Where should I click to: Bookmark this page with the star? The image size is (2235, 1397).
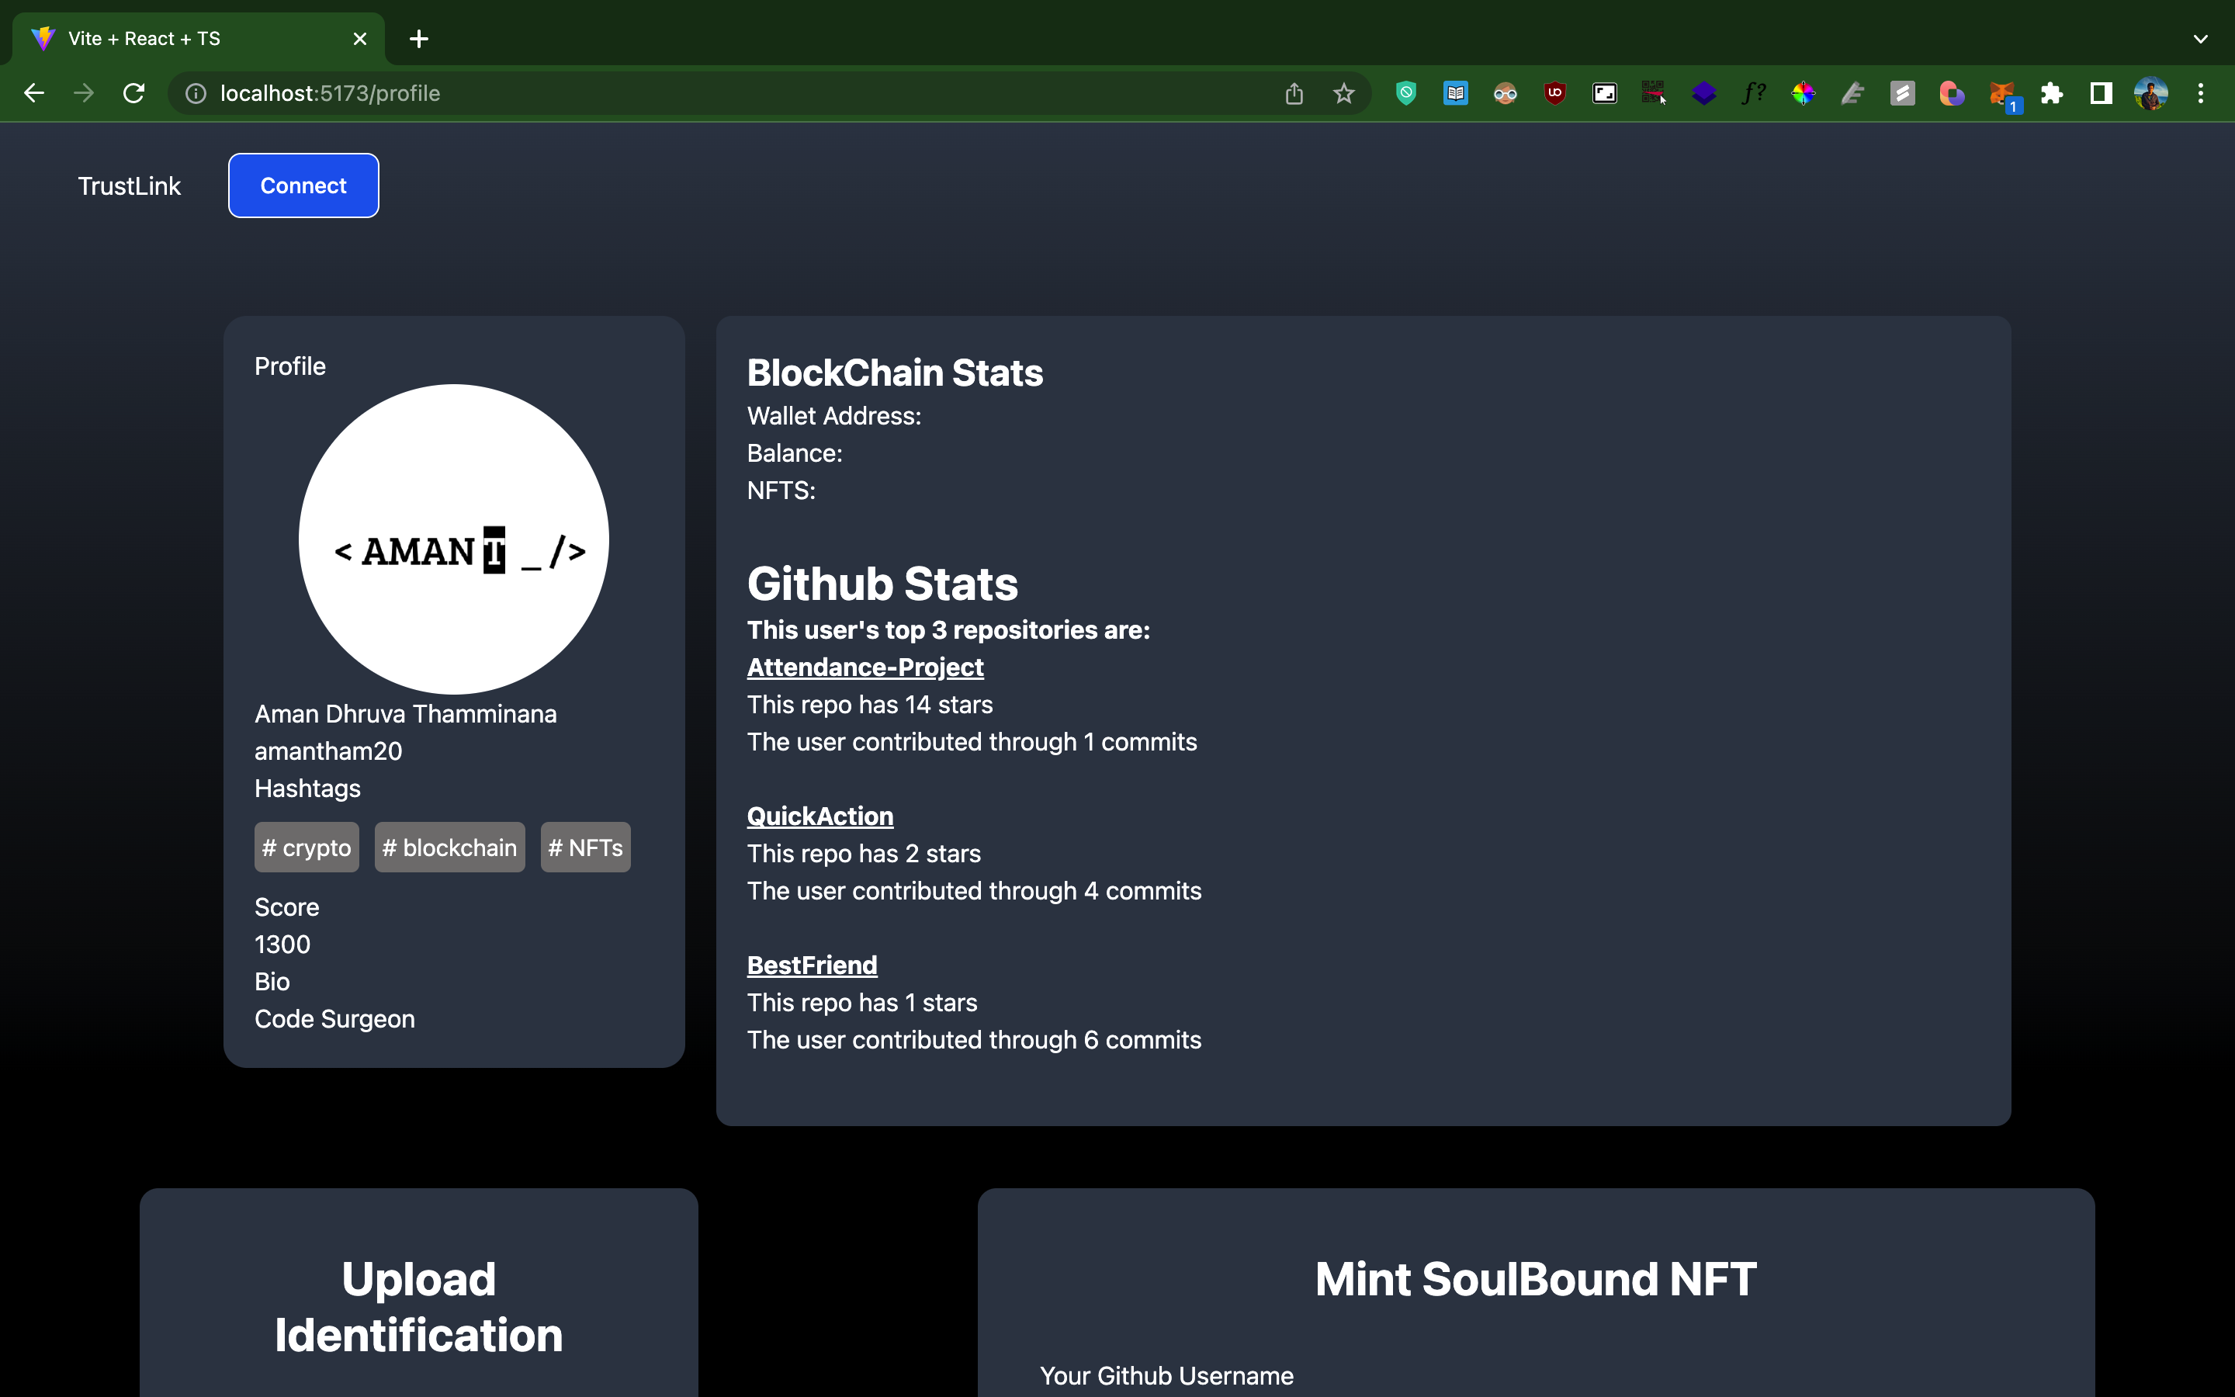1344,93
